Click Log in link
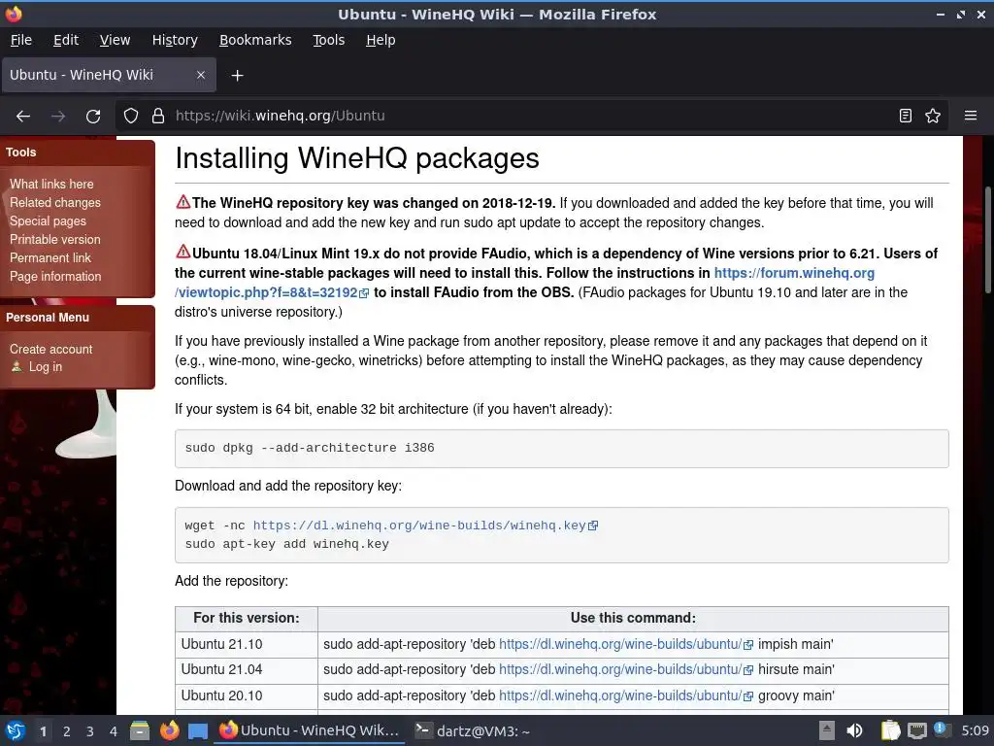 click(x=45, y=366)
